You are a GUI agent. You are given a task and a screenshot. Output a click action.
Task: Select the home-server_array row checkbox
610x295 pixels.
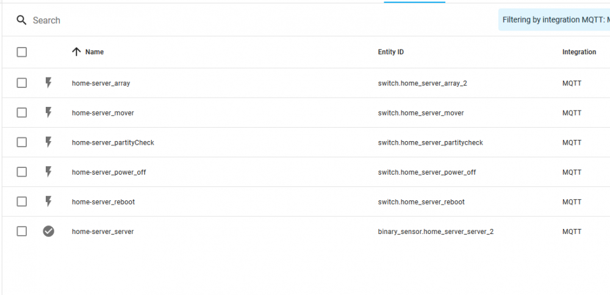pyautogui.click(x=22, y=83)
